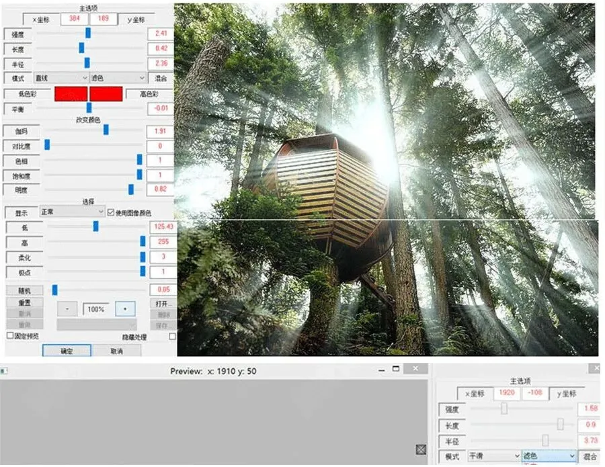Click the plus zoom-in button beside 100%
This screenshot has width=605, height=467.
[125, 309]
